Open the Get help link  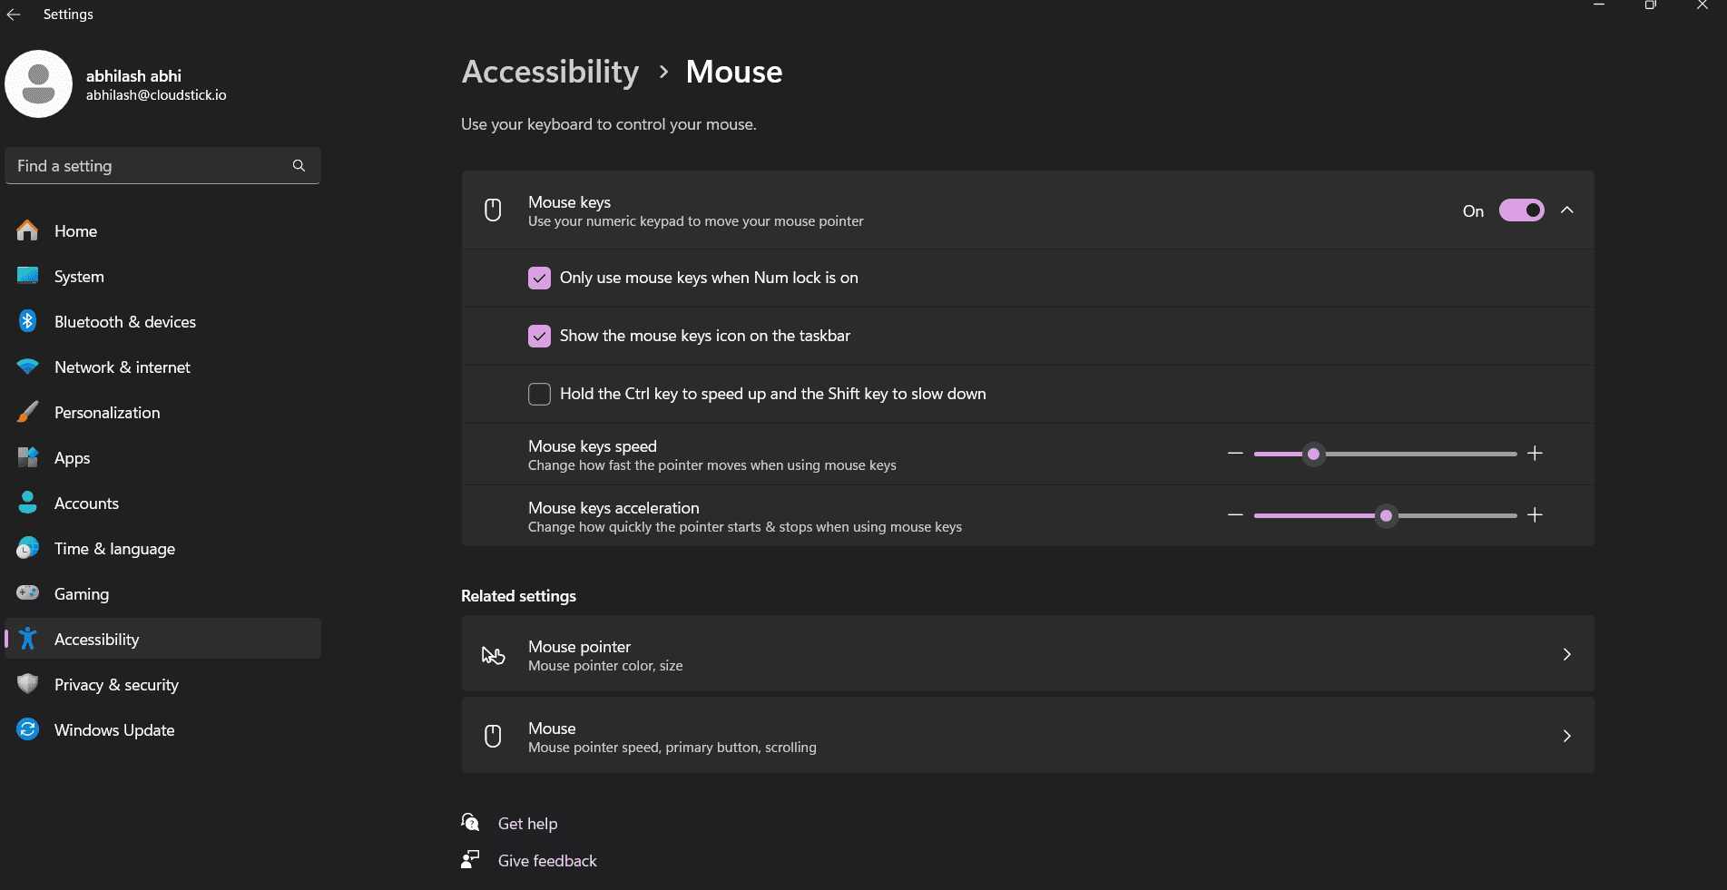pyautogui.click(x=527, y=824)
